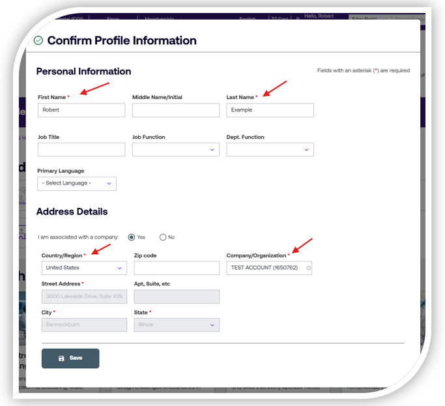Open the Primary Language selector
445x406 pixels.
[x=76, y=183]
